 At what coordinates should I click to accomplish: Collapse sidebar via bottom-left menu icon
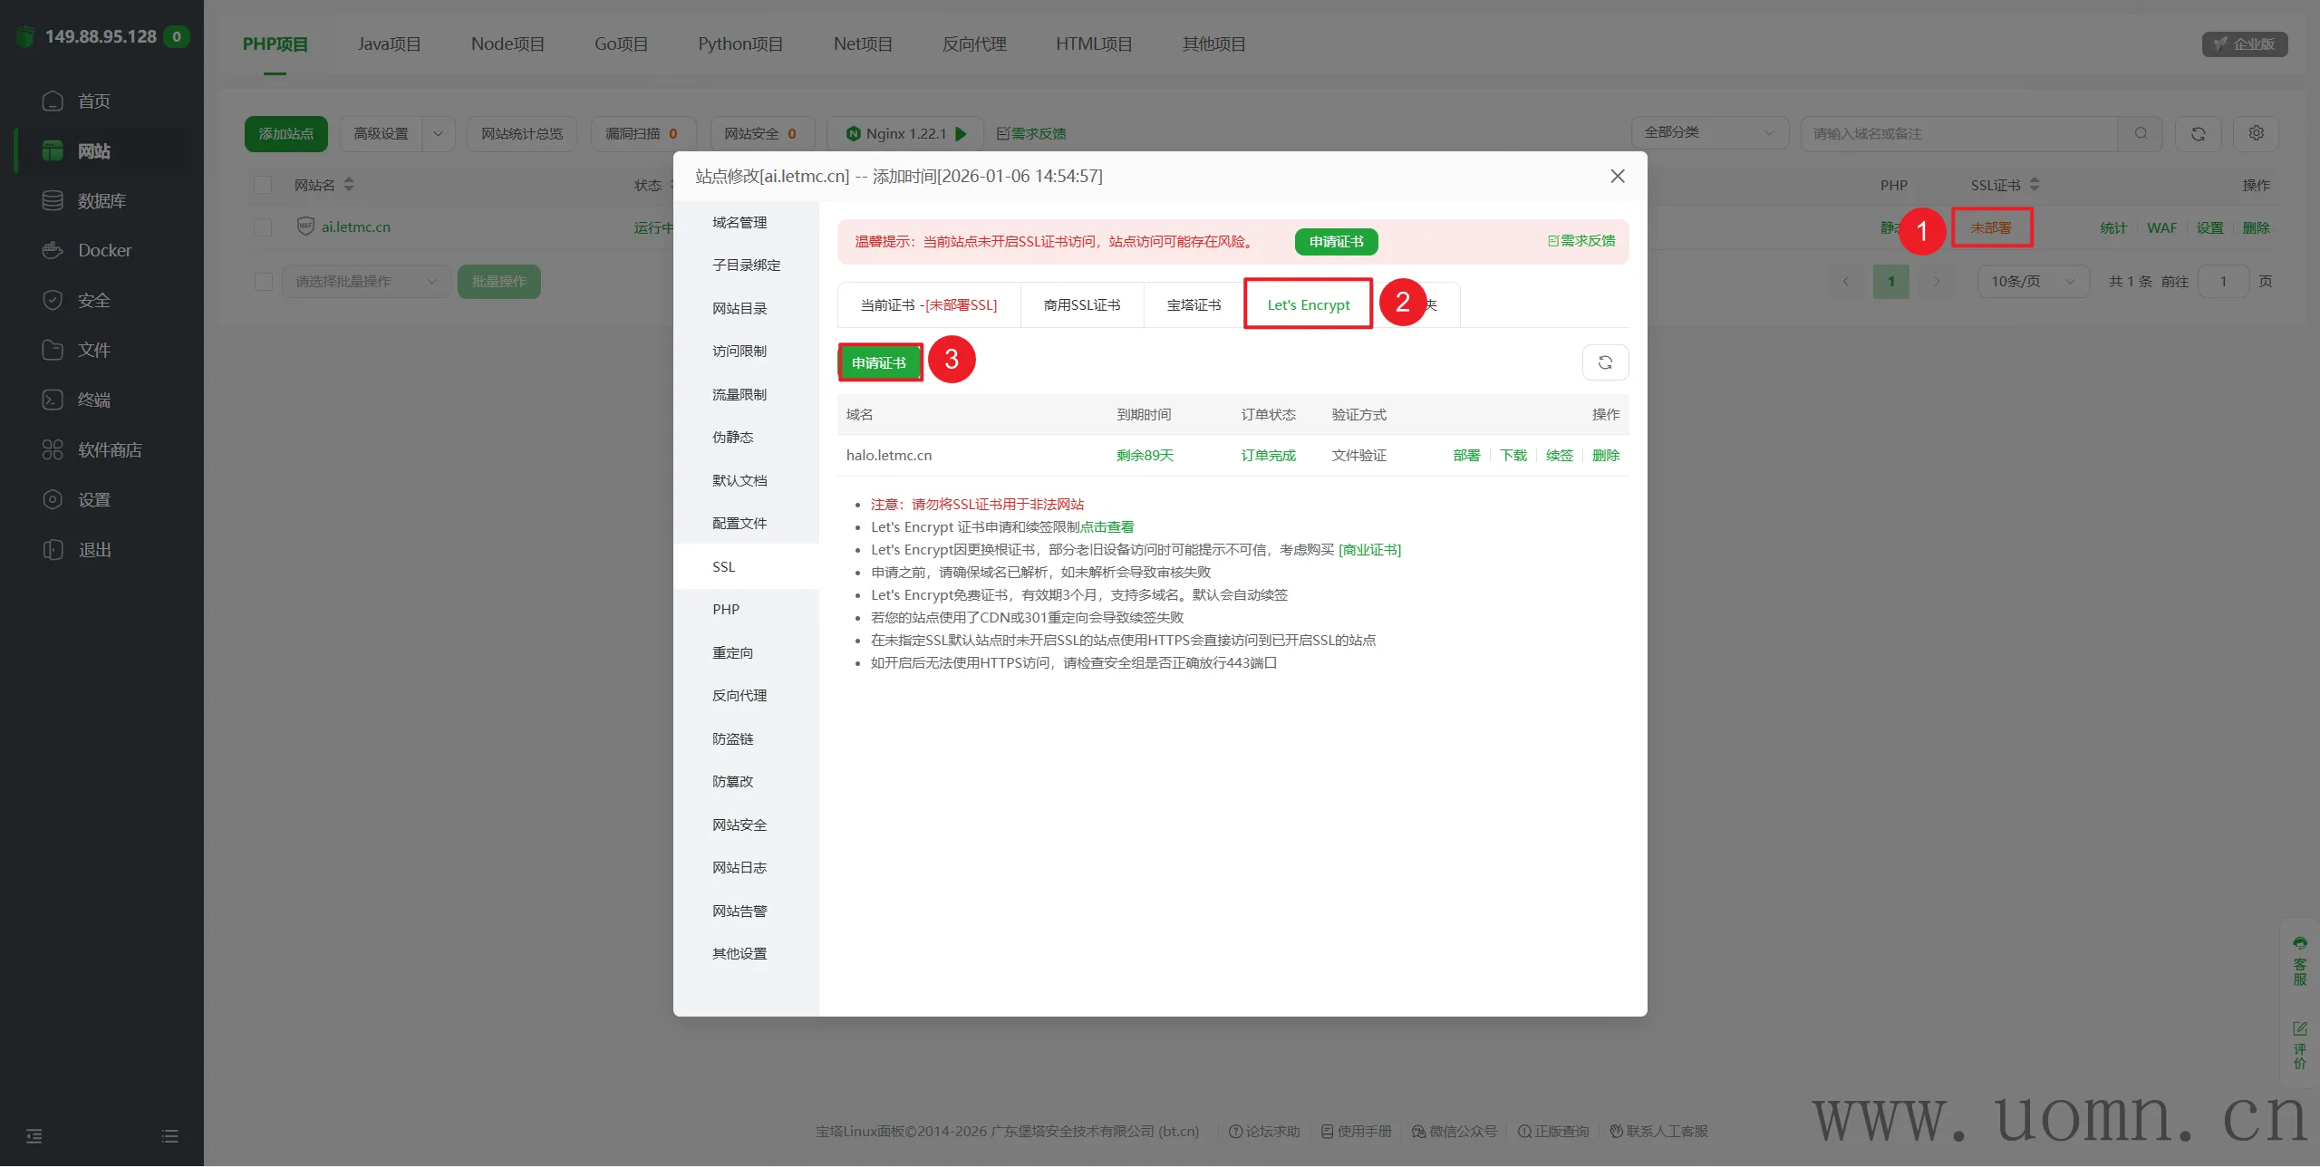click(x=34, y=1135)
